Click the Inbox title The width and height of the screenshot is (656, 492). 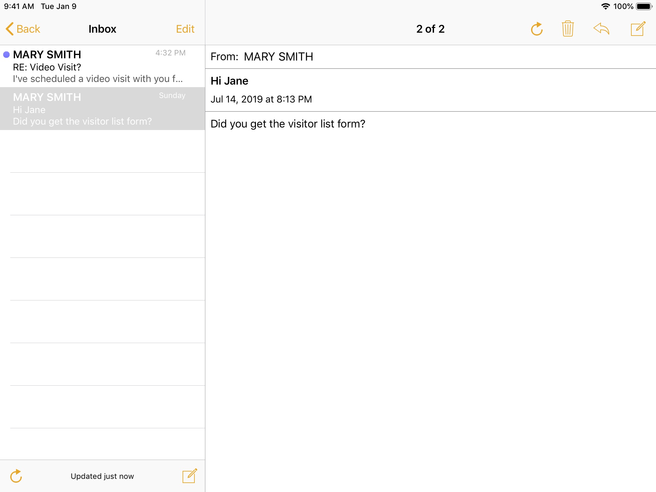pos(102,29)
